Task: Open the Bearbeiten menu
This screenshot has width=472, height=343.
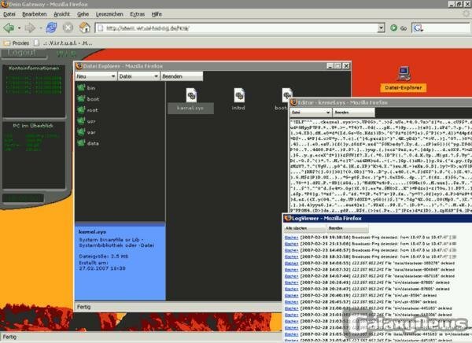Action: click(x=35, y=14)
